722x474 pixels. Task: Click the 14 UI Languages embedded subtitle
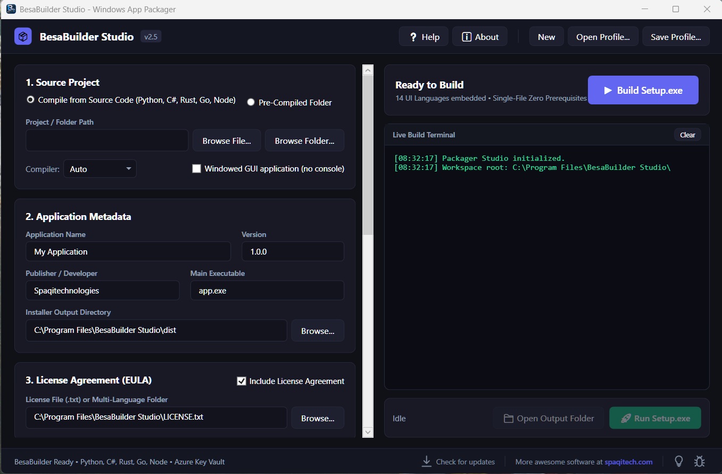(491, 98)
